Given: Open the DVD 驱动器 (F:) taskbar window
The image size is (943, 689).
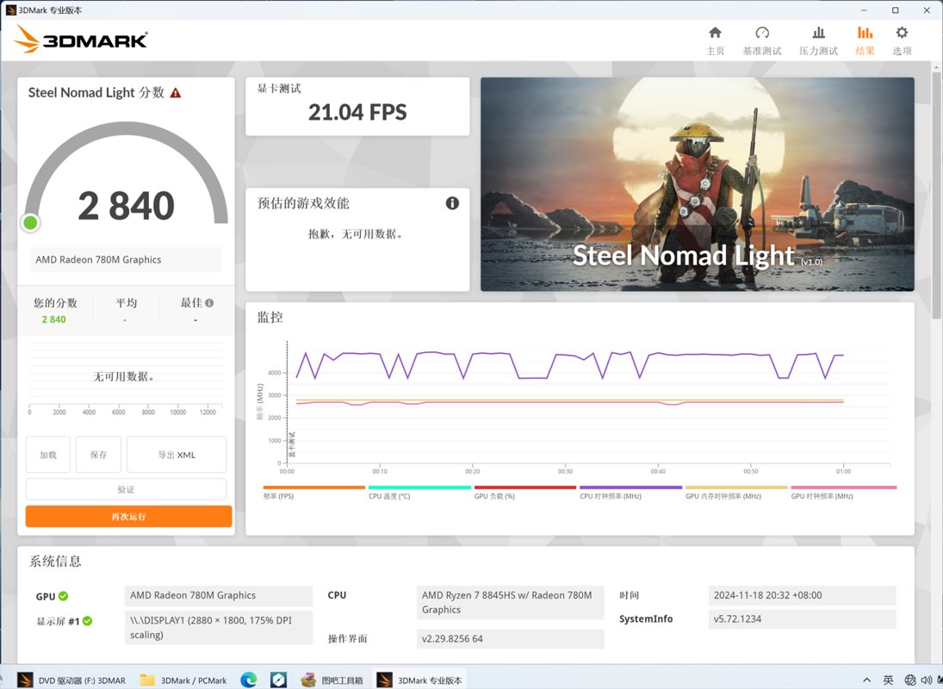Looking at the screenshot, I should click(71, 680).
